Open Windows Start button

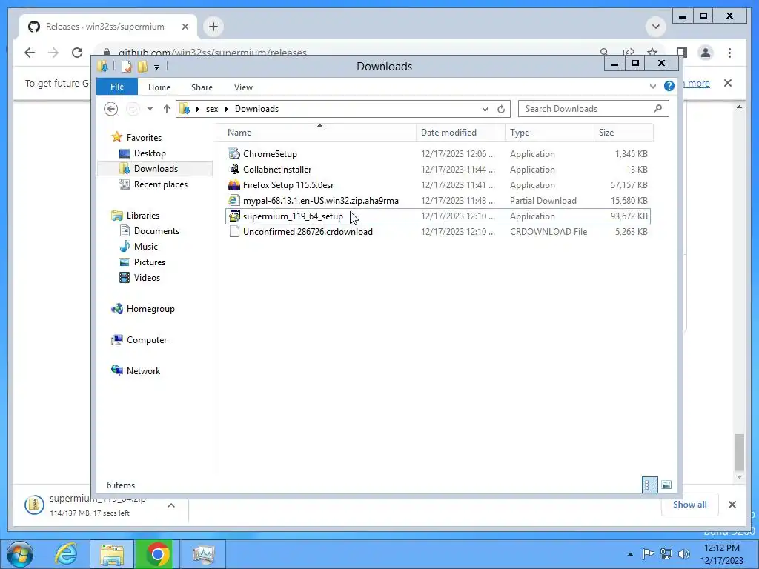click(x=19, y=554)
